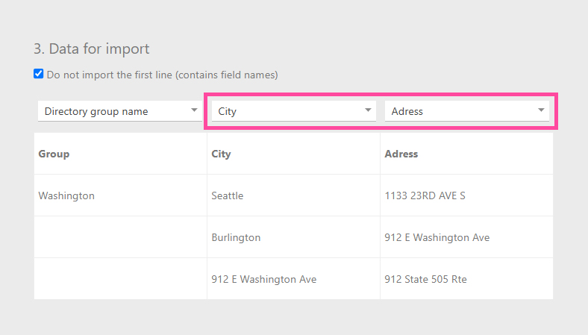This screenshot has height=335, width=588.
Task: Click the 'Group' column header cell
Action: tap(54, 154)
